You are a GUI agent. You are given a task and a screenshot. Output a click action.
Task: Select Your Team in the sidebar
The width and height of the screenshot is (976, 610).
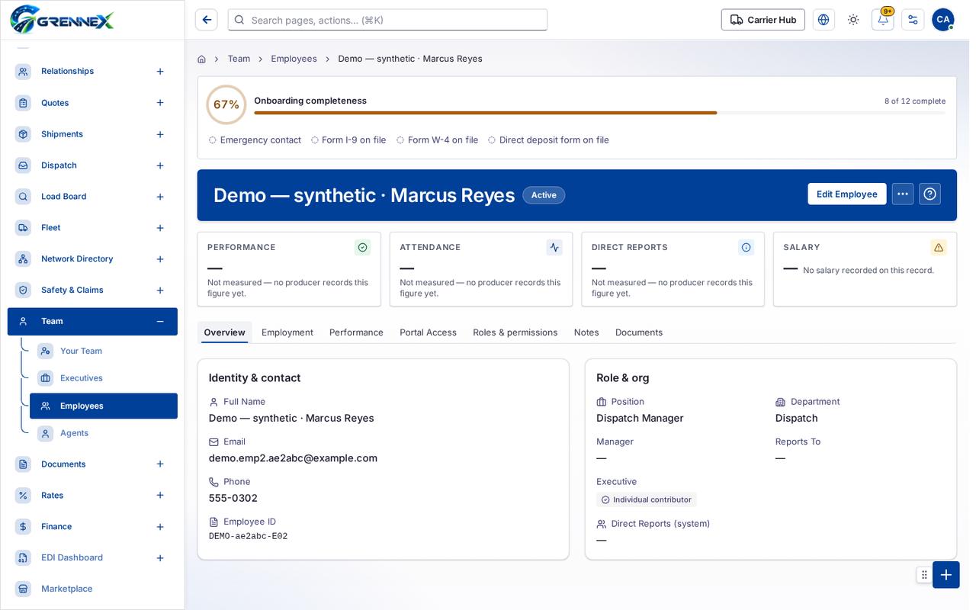coord(104,351)
